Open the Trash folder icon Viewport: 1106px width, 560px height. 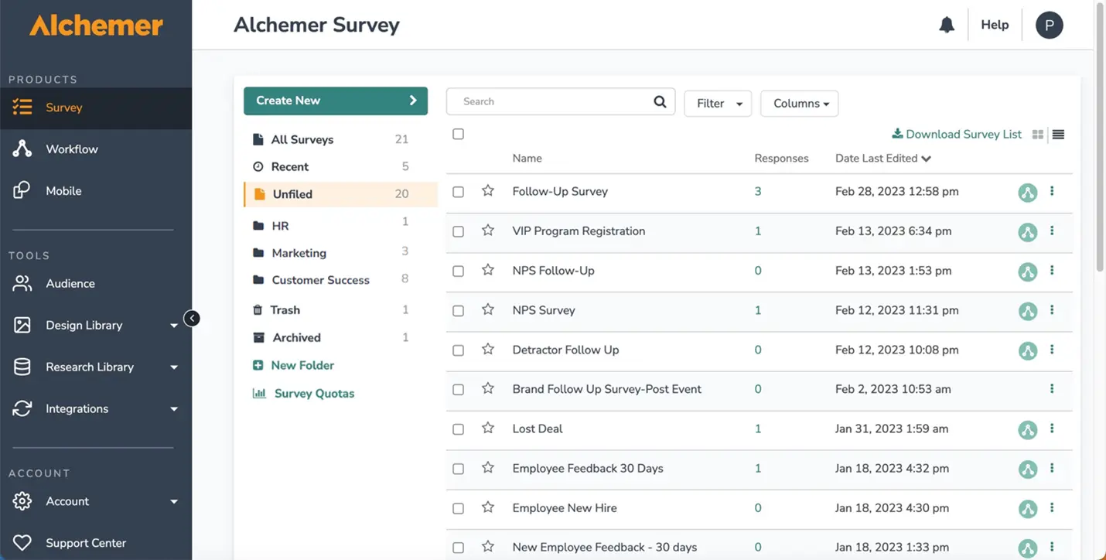(x=259, y=309)
